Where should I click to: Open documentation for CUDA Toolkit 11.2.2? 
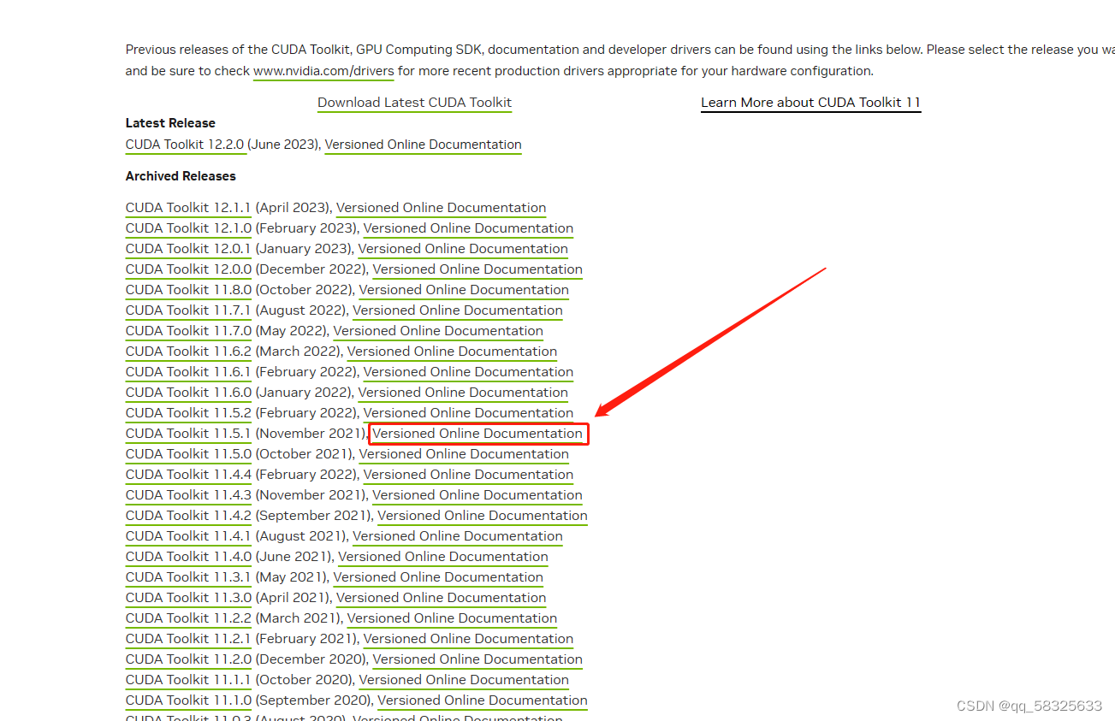coord(452,618)
